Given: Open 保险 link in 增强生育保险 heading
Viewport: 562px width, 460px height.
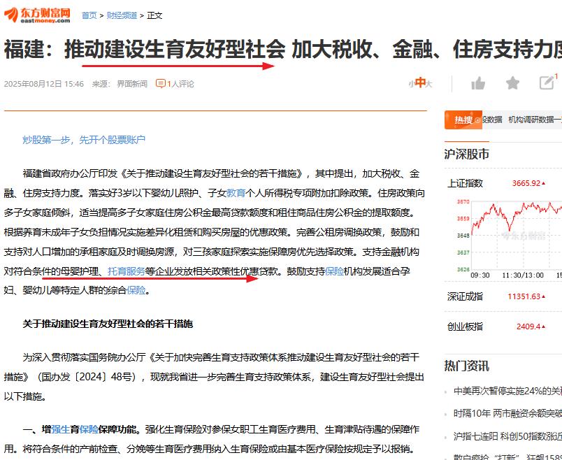Looking at the screenshot, I should (89, 429).
